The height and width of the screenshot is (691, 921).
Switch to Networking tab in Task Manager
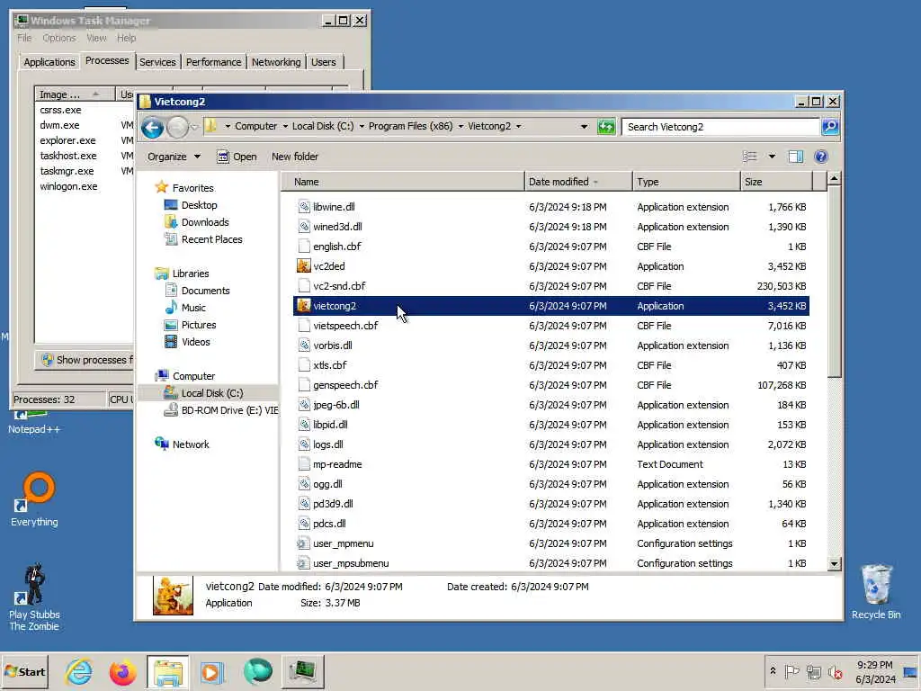(276, 62)
